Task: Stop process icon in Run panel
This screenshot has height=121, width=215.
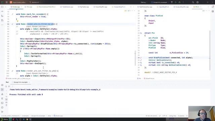Action: pyautogui.click(x=9, y=86)
